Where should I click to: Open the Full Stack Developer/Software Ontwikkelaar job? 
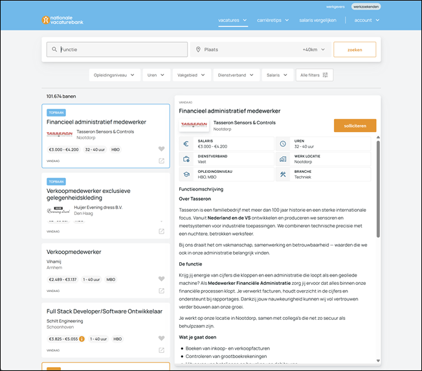[104, 311]
